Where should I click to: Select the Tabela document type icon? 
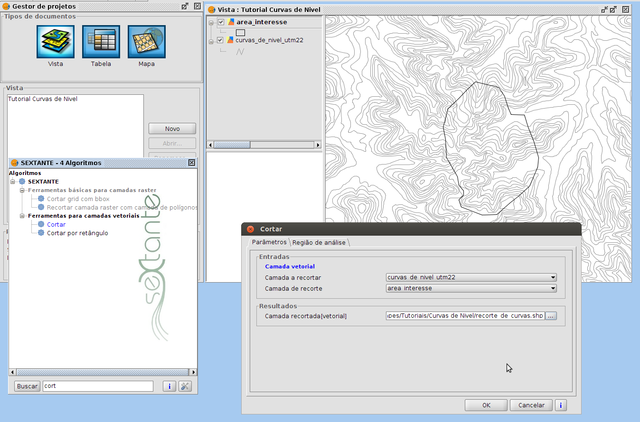(101, 42)
